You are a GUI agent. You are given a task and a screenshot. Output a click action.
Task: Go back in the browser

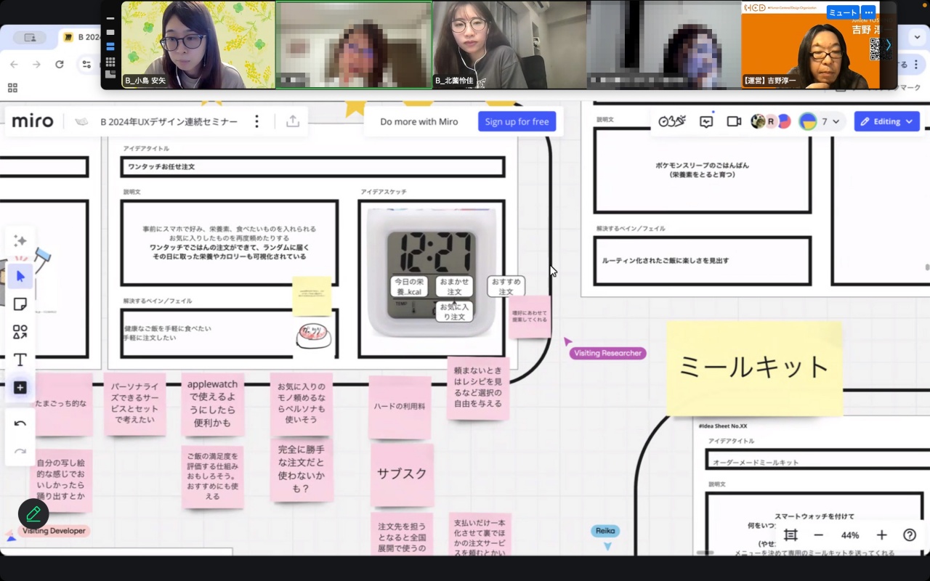tap(13, 65)
